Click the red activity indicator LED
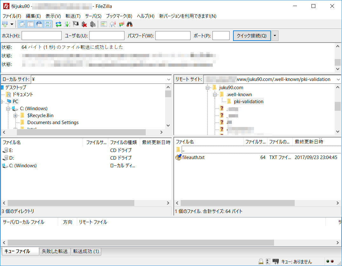This screenshot has width=342, height=266. (x=332, y=261)
